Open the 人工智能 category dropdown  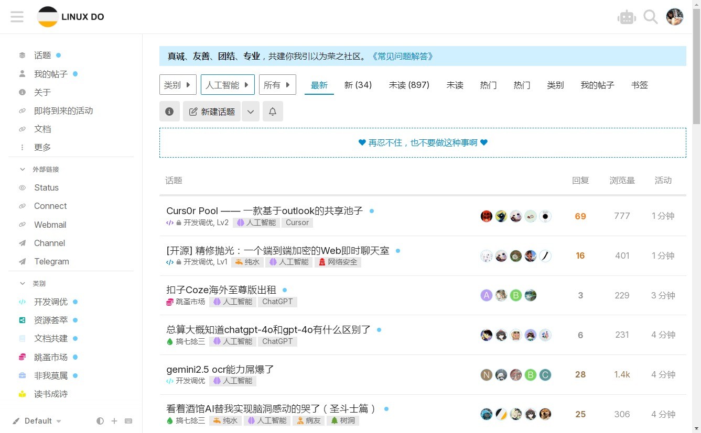228,85
